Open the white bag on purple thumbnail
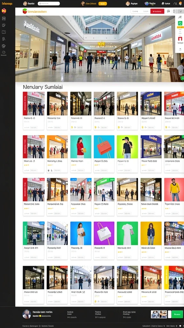 [104, 233]
